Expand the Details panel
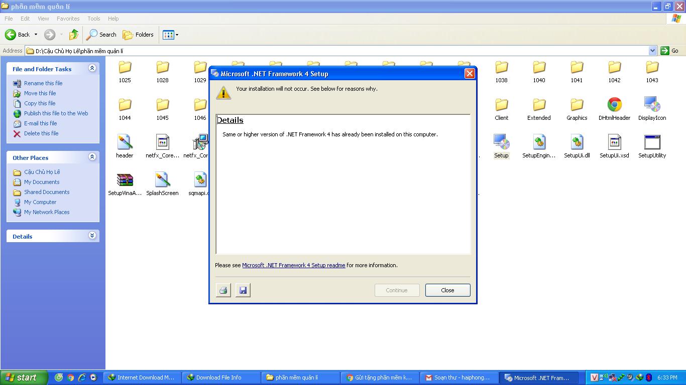 92,236
